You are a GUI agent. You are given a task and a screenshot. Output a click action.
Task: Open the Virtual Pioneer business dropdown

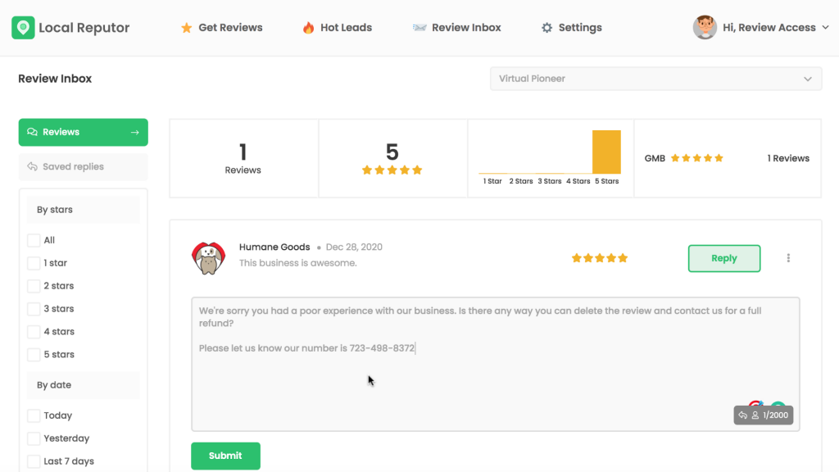click(655, 79)
